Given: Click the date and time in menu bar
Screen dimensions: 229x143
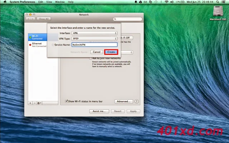Looking at the screenshot, I should 200,2.
